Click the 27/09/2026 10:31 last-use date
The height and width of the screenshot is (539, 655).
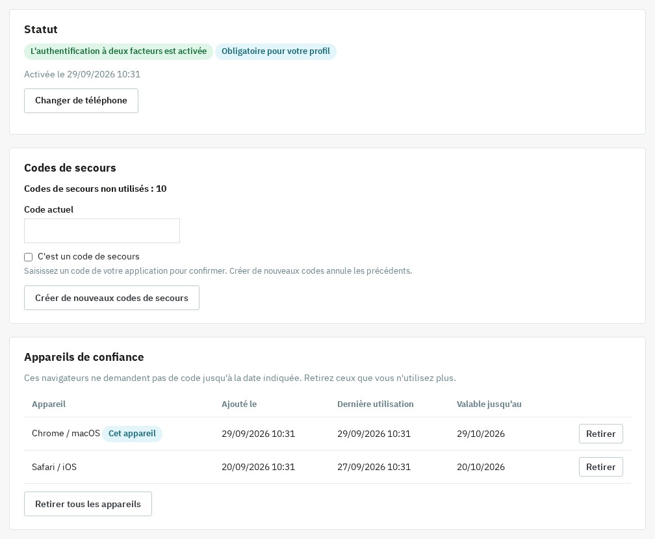point(374,467)
